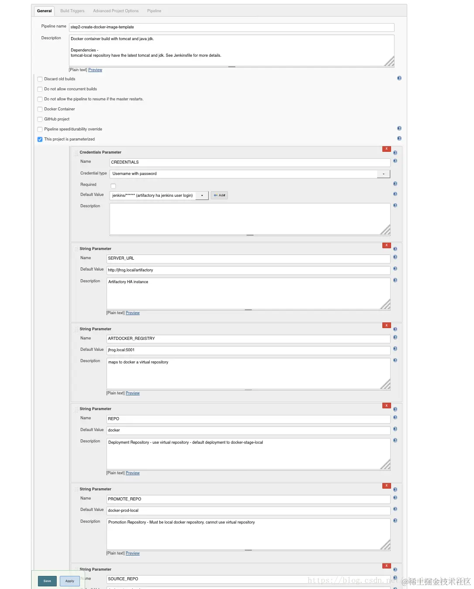Edit the ARTDOCKER_REGISTRY name field
The image size is (474, 589).
[248, 339]
